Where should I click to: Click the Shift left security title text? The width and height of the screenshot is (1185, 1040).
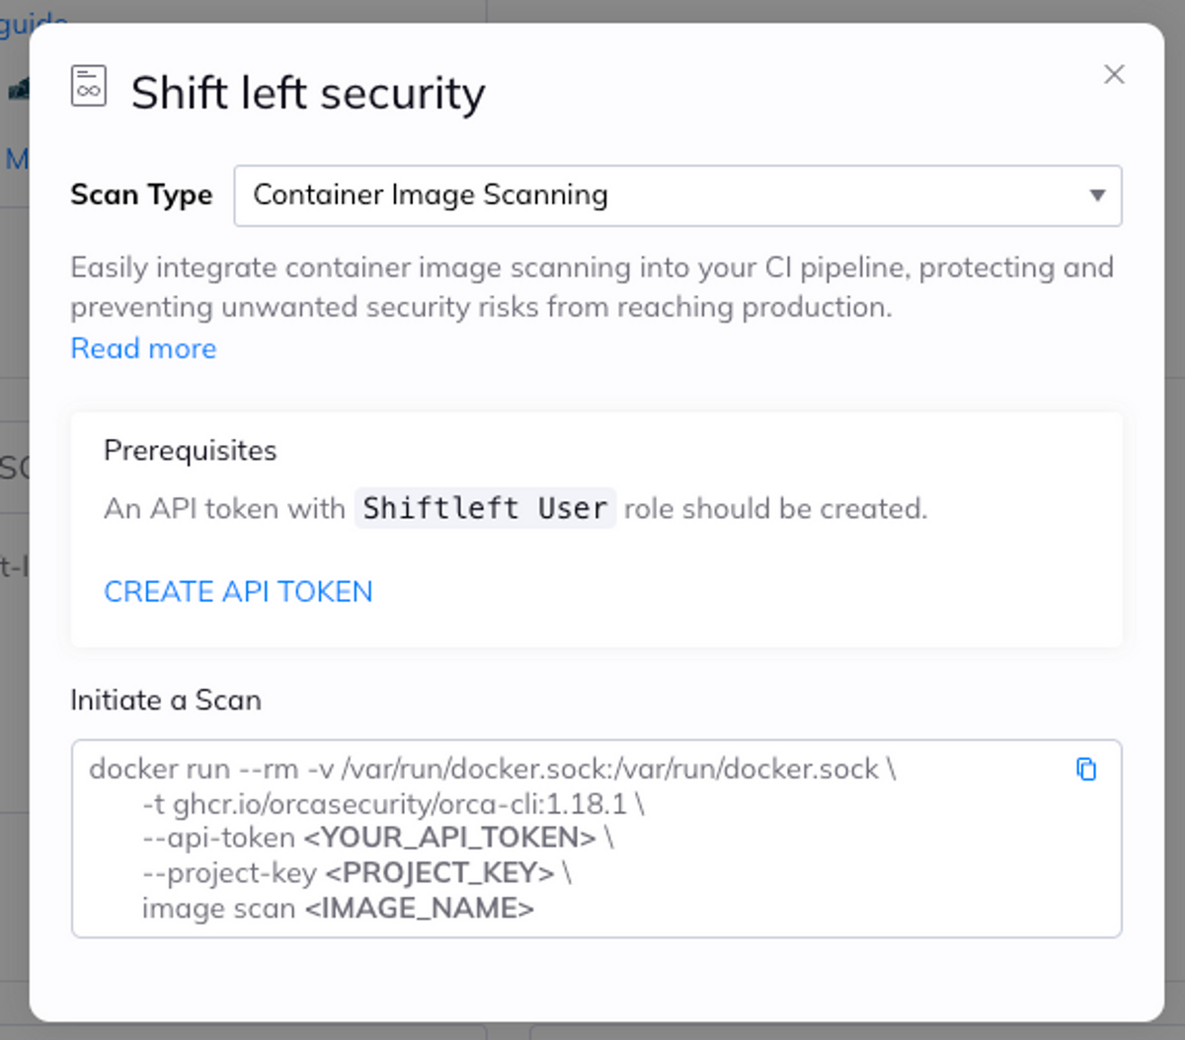coord(308,93)
